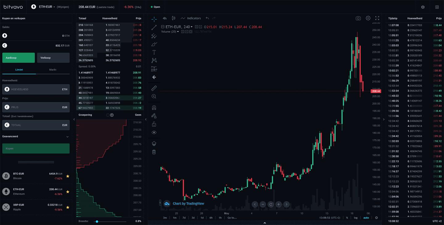Open the ETH-EUR pair selector via Wijzigen
Viewport: 444px width, 225px height.
click(63, 6)
